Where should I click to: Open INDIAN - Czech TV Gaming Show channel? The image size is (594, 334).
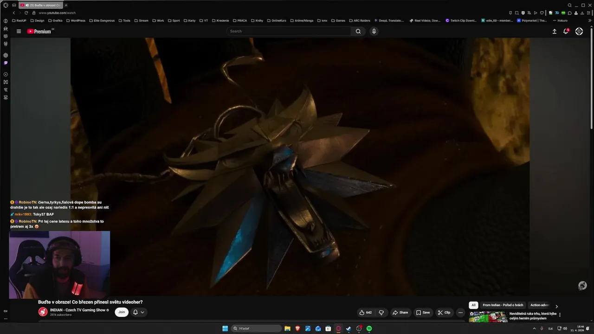78,310
